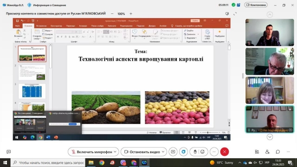The image size is (297, 167).
Task: Click Save icon in shared PowerPoint title bar
Action: tap(17, 20)
